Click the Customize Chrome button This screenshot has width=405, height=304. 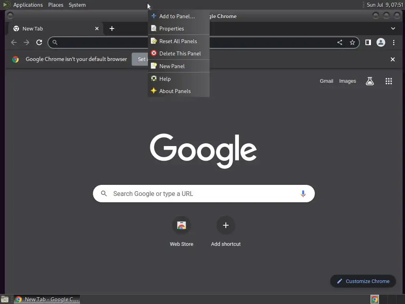[x=363, y=281]
